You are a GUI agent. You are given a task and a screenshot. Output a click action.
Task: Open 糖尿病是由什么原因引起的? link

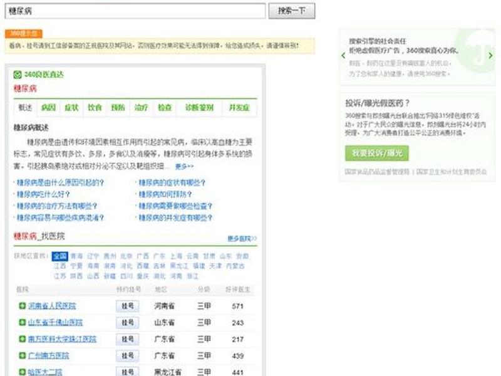pos(60,182)
